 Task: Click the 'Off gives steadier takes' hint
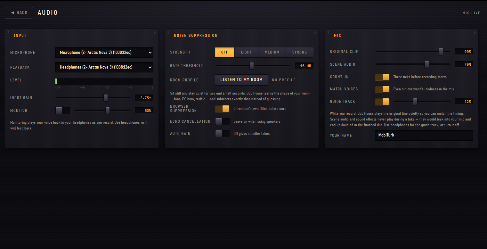251,134
